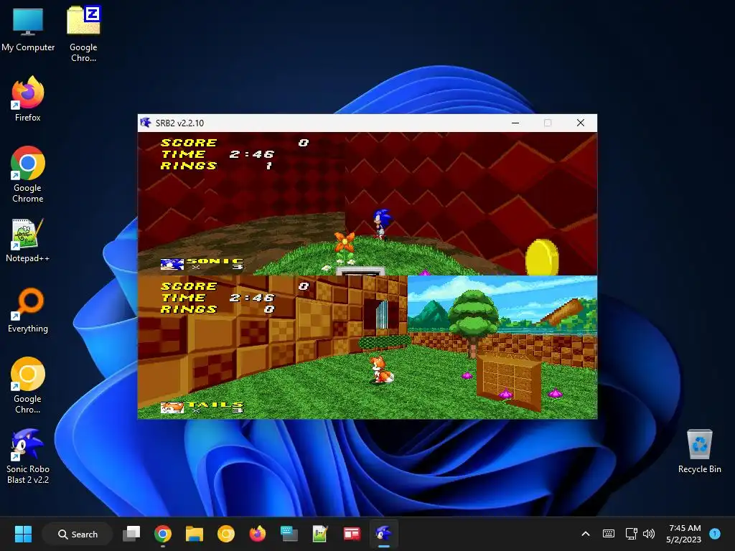
Task: Click the bottom player's RINGS label
Action: 189,309
